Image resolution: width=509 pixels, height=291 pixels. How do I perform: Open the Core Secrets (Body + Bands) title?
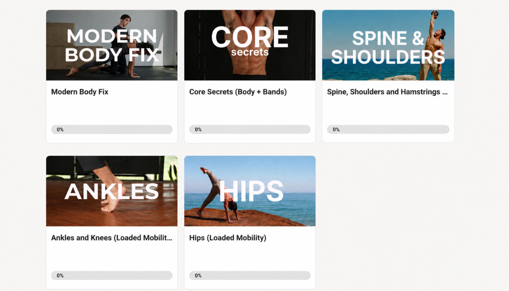238,92
